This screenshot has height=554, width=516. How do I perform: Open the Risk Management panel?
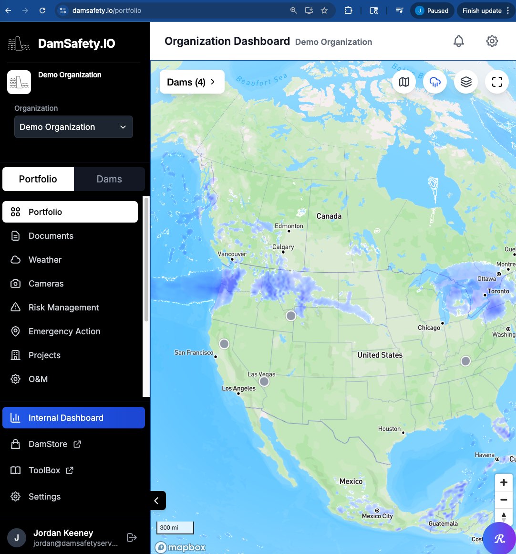64,307
